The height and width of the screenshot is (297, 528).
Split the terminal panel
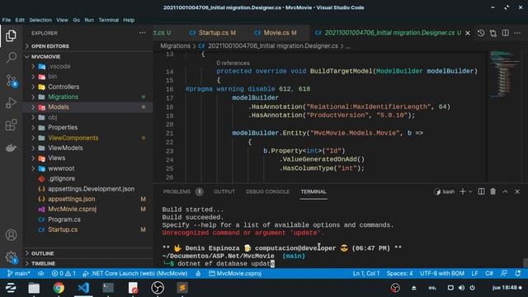481,191
